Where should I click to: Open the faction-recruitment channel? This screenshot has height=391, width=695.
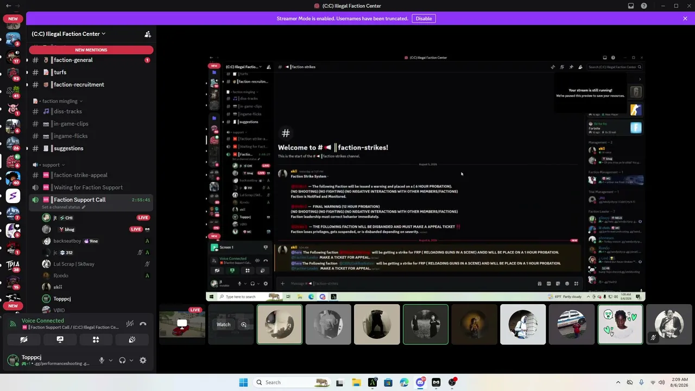[91, 85]
